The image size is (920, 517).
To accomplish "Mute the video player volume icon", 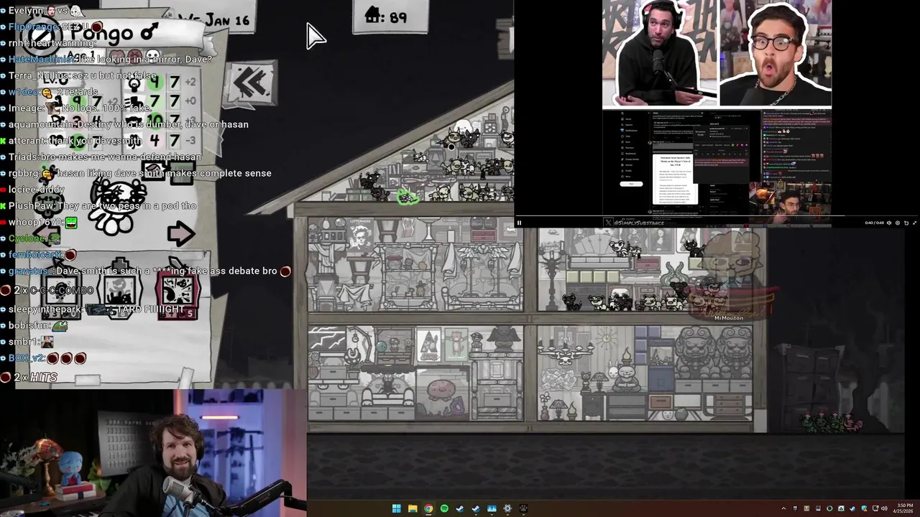I will click(889, 223).
